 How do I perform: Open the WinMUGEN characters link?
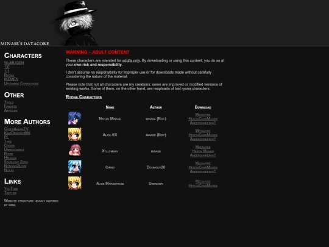[x=14, y=63]
